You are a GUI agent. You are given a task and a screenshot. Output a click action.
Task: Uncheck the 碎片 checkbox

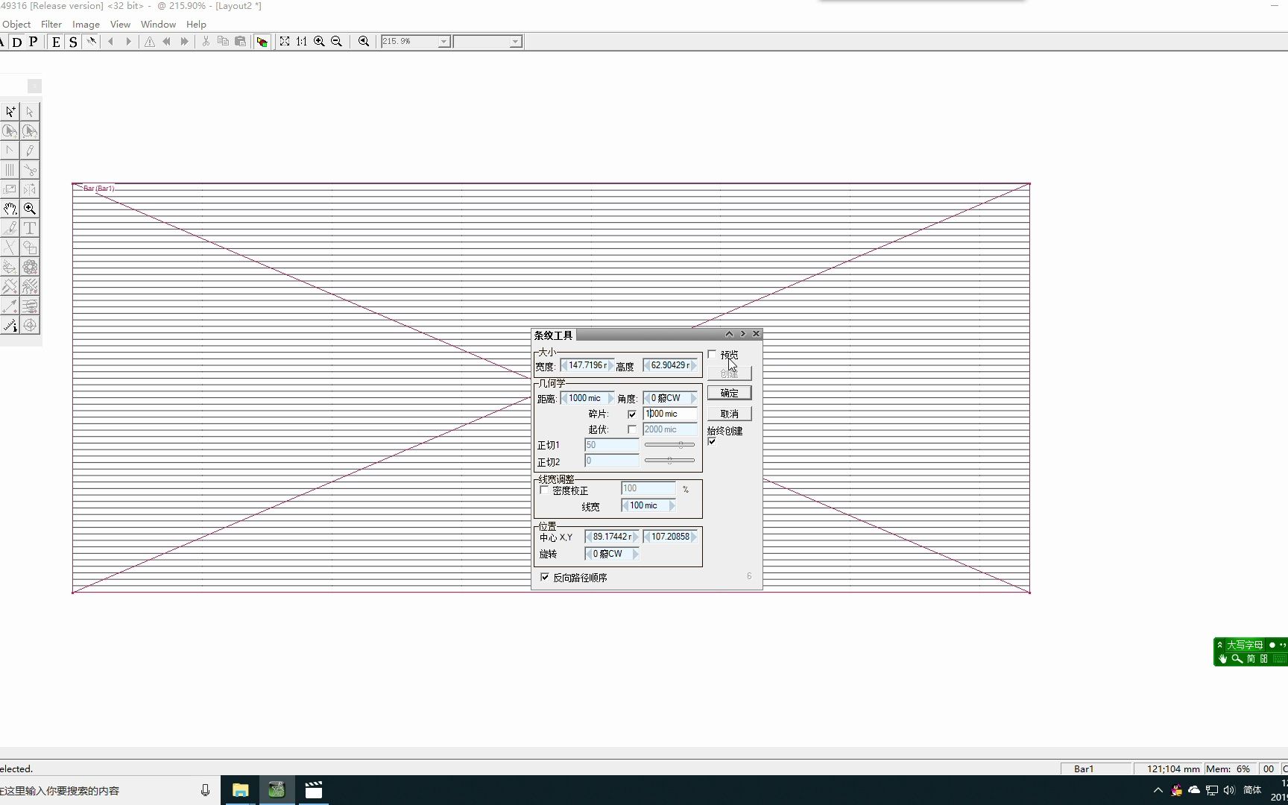tap(632, 414)
